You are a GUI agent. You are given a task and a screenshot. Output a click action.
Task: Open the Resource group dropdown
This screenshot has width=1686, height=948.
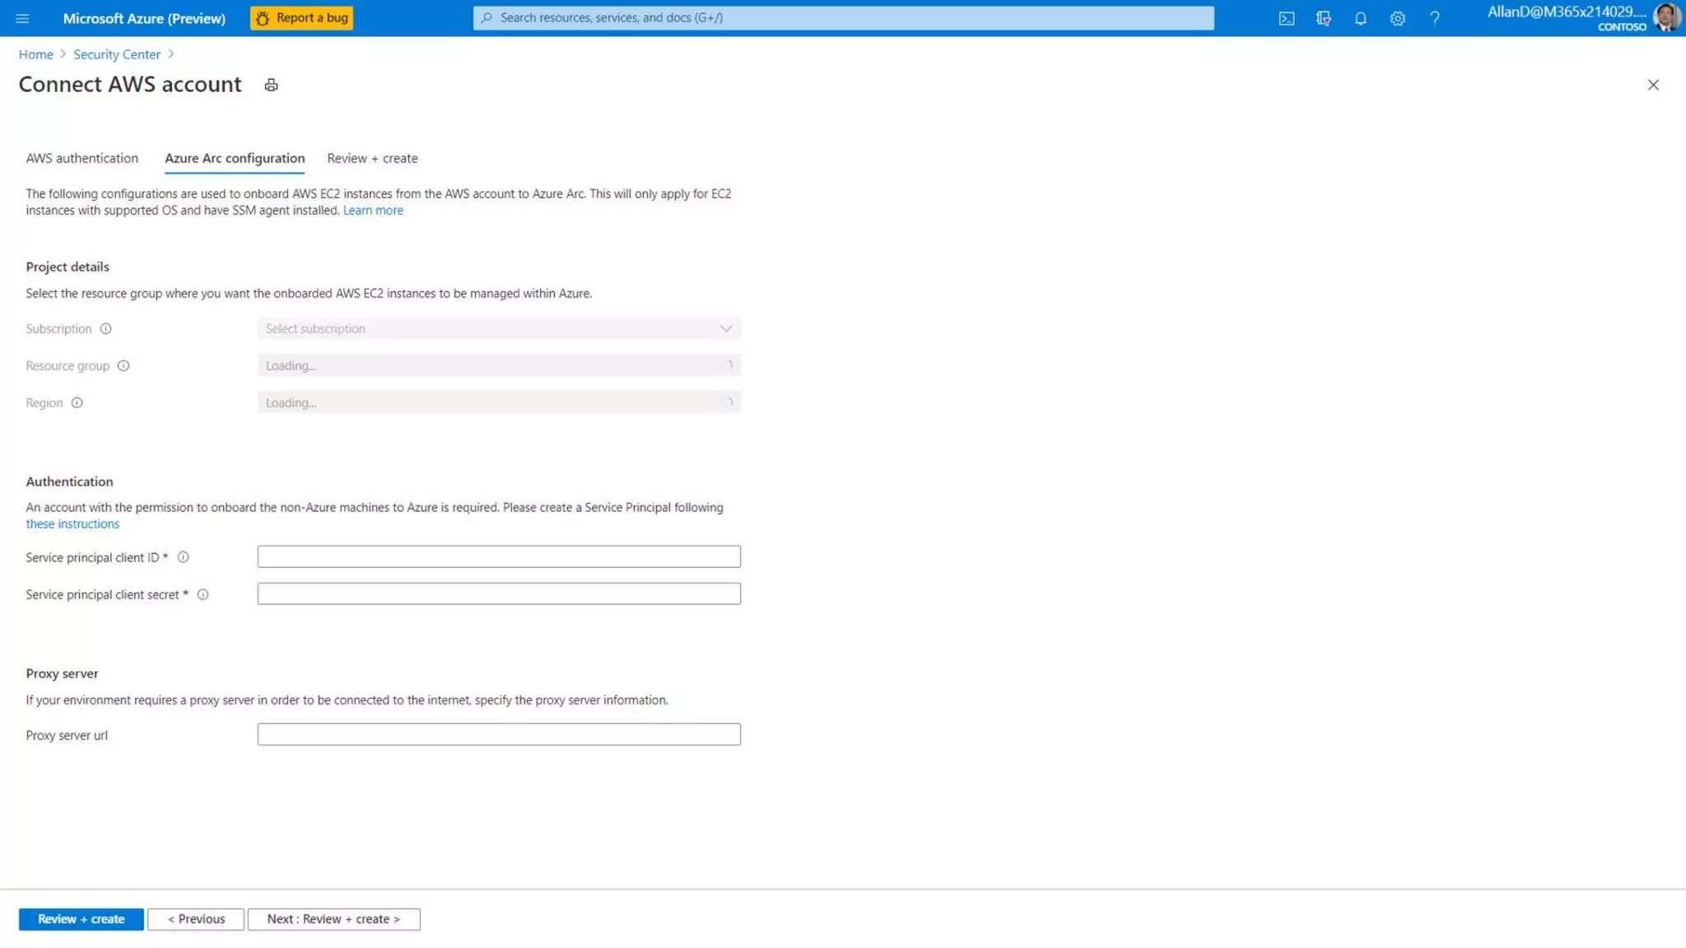[498, 365]
